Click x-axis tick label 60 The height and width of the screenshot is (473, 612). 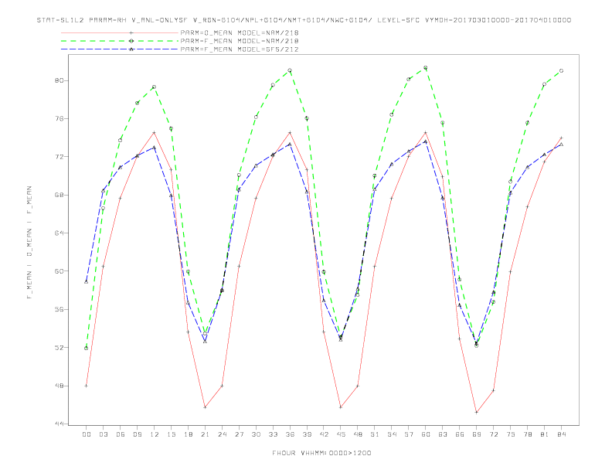(x=426, y=434)
